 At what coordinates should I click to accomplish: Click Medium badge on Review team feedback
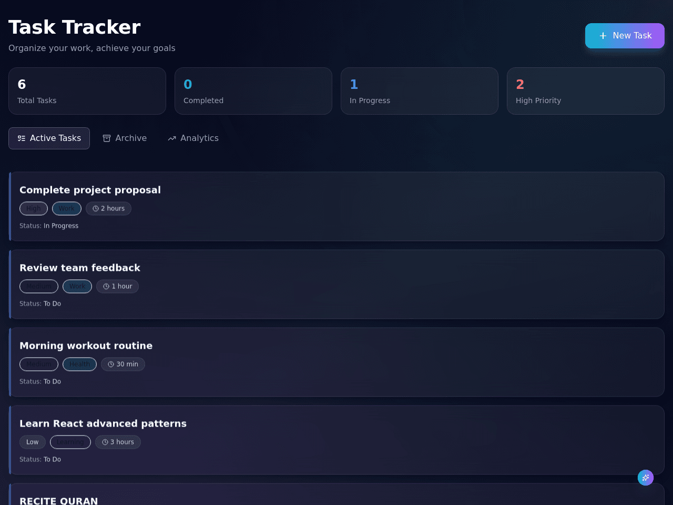[x=39, y=287]
